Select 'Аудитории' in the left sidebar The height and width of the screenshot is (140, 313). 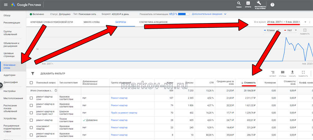tap(9, 75)
